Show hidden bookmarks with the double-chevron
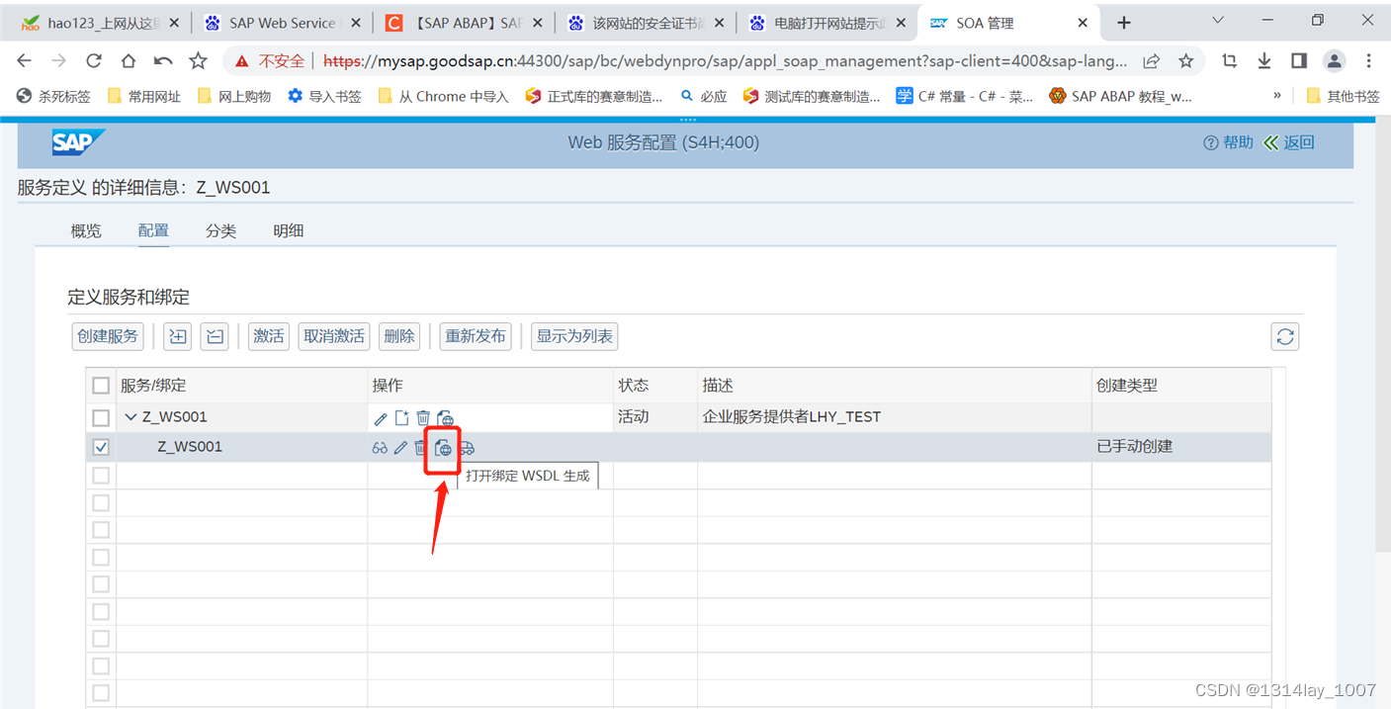The width and height of the screenshot is (1391, 709). (x=1277, y=96)
